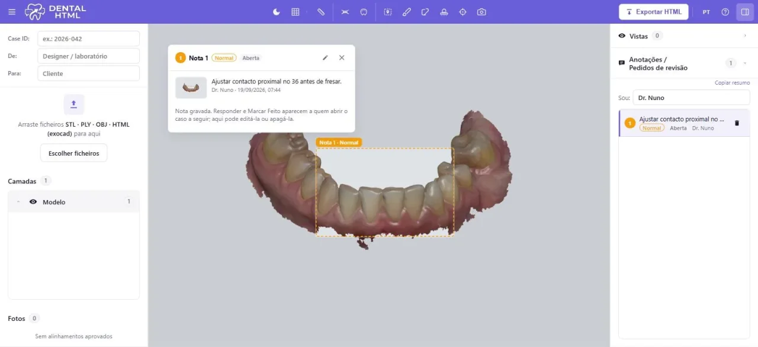Click Escolher ficheiros button
758x347 pixels.
[74, 153]
